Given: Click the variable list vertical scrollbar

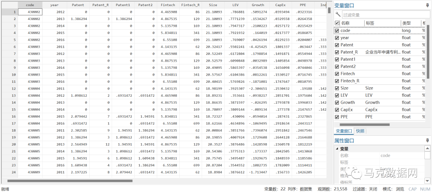Looking at the screenshot, I should pos(428,52).
